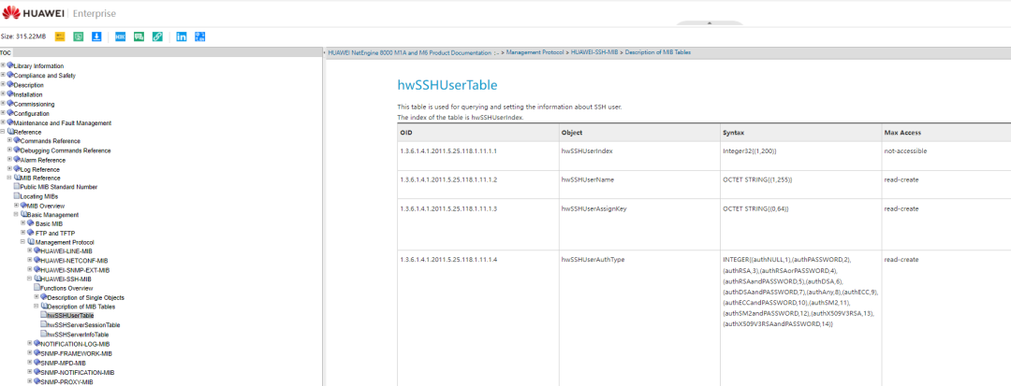Click the Max Access column header
The image size is (1011, 386).
[x=945, y=133]
